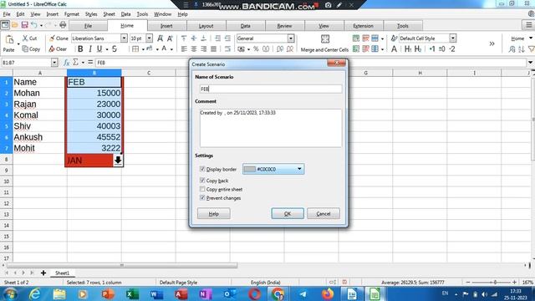Viewport: 535px width, 301px height.
Task: Enable the Copy entire sheet checkbox
Action: pos(202,189)
